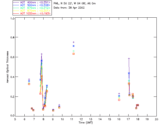Click the x-axis tick label 17
The width and height of the screenshot is (161, 129).
click(x=128, y=119)
